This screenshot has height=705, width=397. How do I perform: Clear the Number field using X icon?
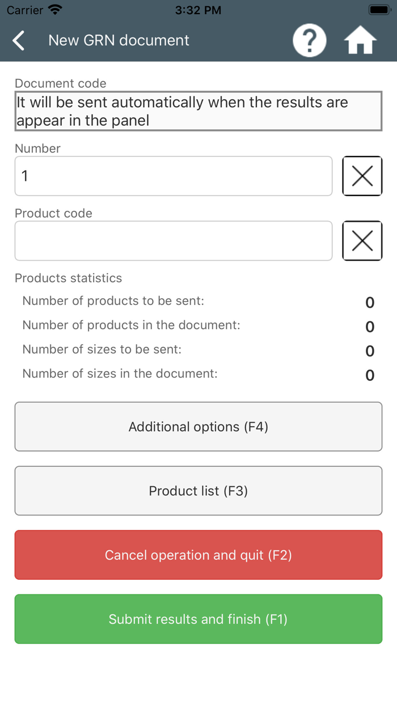[362, 176]
